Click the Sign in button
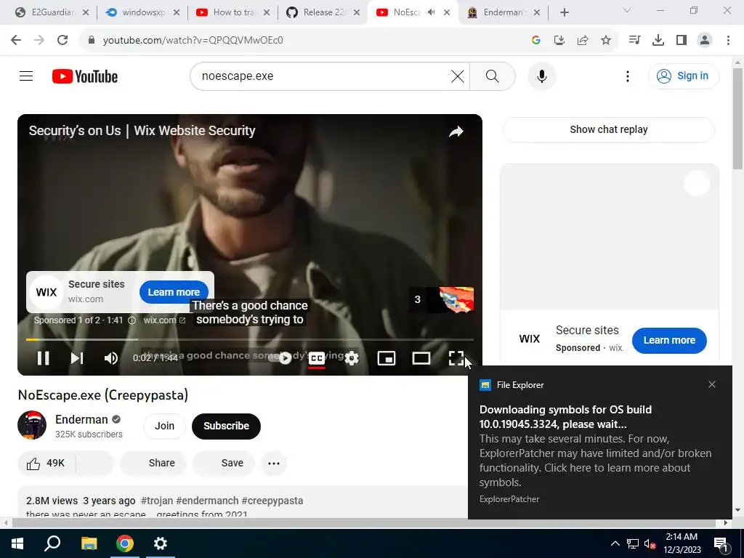 (684, 76)
